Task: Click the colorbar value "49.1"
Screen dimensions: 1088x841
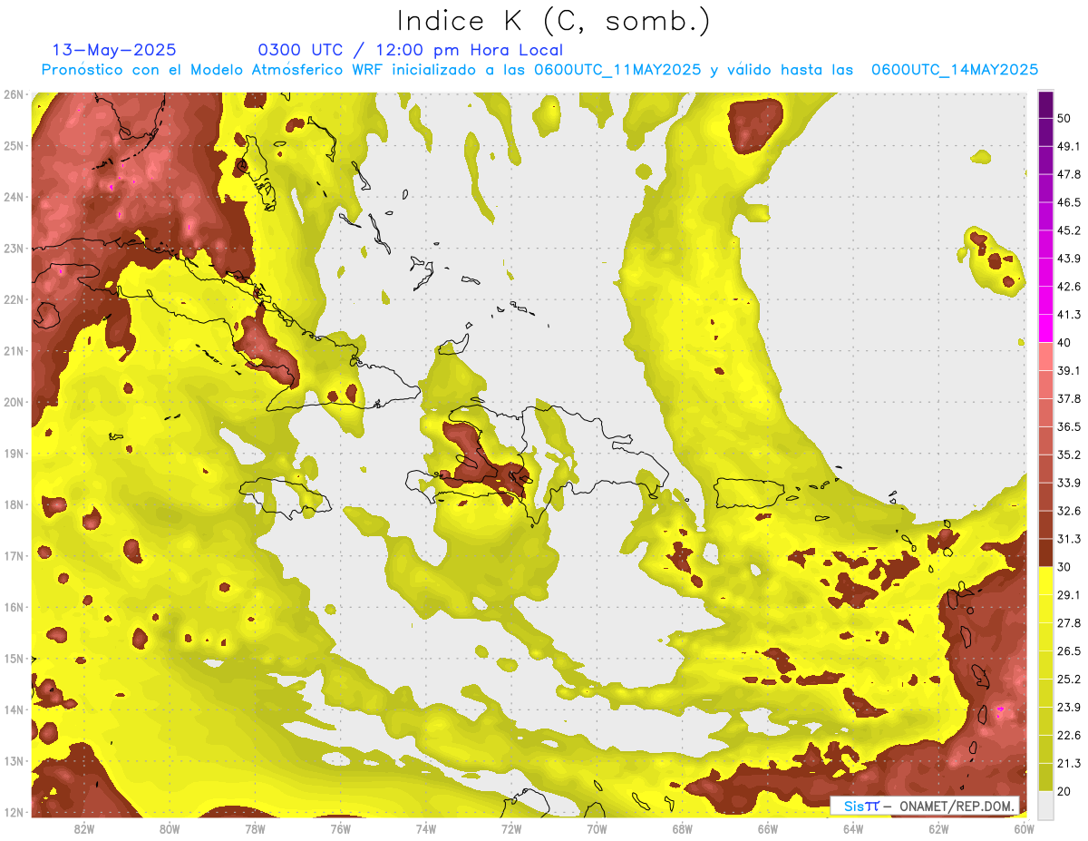Action: tap(1069, 146)
